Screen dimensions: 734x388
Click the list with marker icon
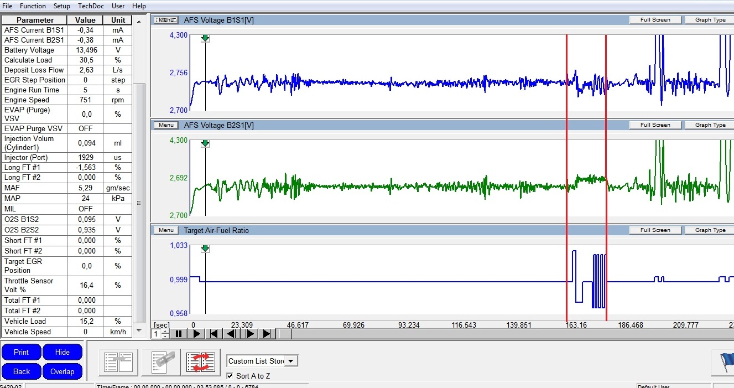coord(159,361)
